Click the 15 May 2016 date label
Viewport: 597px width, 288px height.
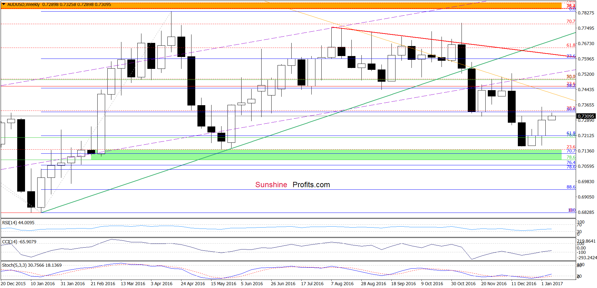pyautogui.click(x=223, y=284)
